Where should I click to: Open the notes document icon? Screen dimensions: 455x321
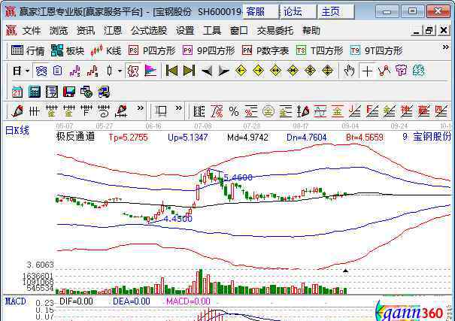52,92
